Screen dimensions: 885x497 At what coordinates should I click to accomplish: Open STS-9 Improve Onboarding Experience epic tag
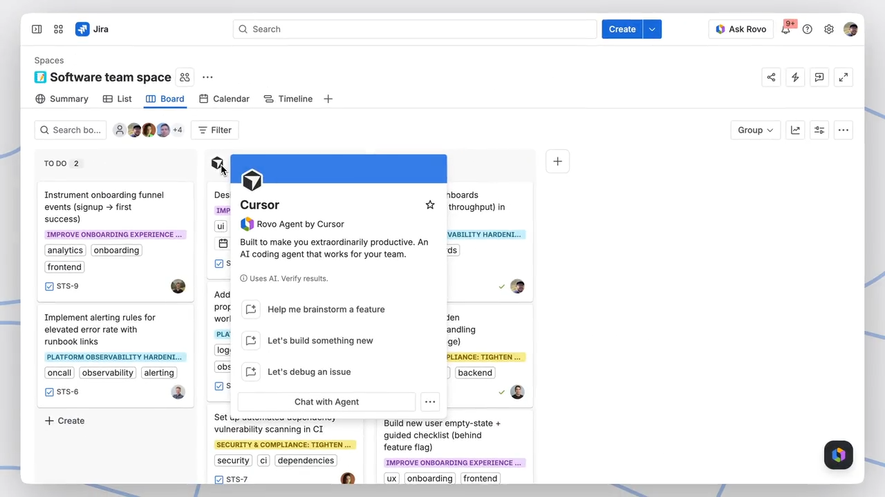[114, 235]
